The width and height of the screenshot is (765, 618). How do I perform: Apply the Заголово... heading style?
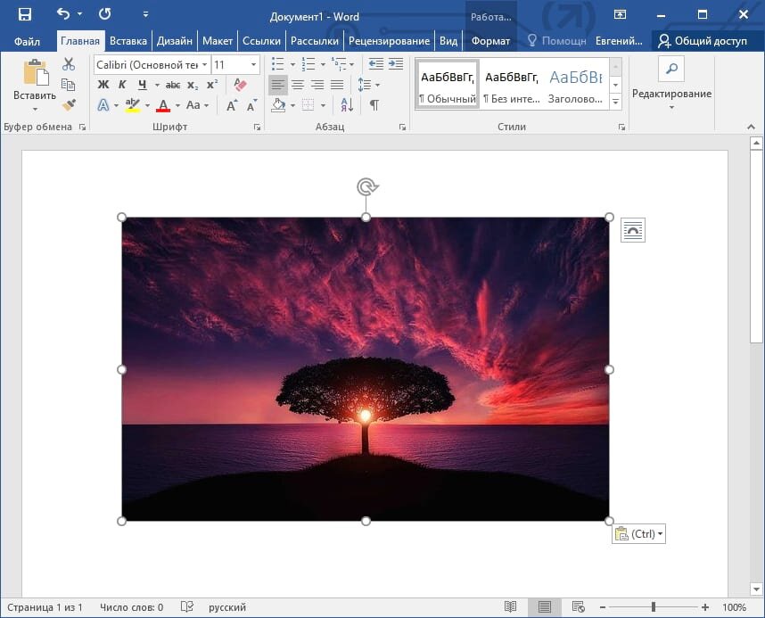(576, 85)
